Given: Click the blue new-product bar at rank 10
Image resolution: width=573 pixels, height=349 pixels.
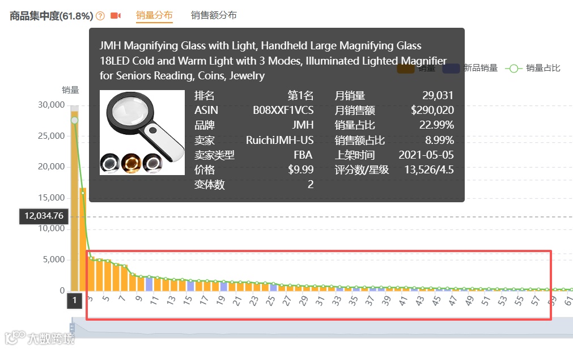Looking at the screenshot, I should click(x=149, y=284).
